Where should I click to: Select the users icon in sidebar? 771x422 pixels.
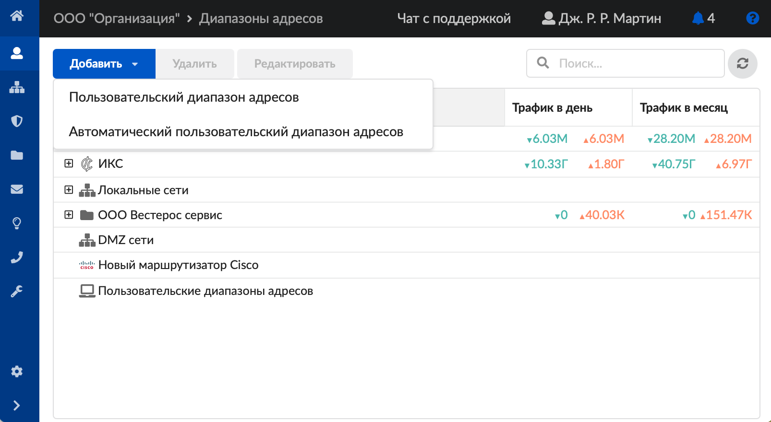(x=17, y=53)
